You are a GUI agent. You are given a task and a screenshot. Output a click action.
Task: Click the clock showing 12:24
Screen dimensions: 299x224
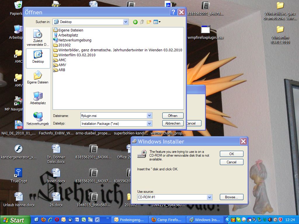point(290,220)
